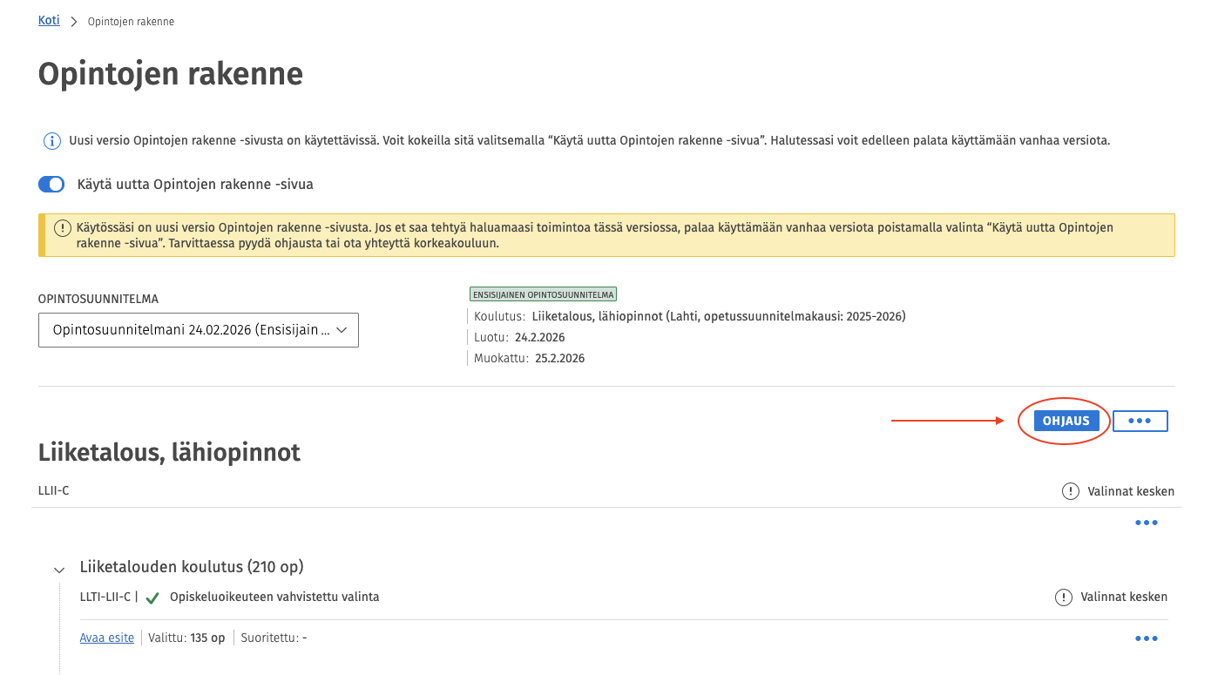Click the Valinnat kesken icon in LLII-C row
1218x675 pixels.
point(1070,491)
